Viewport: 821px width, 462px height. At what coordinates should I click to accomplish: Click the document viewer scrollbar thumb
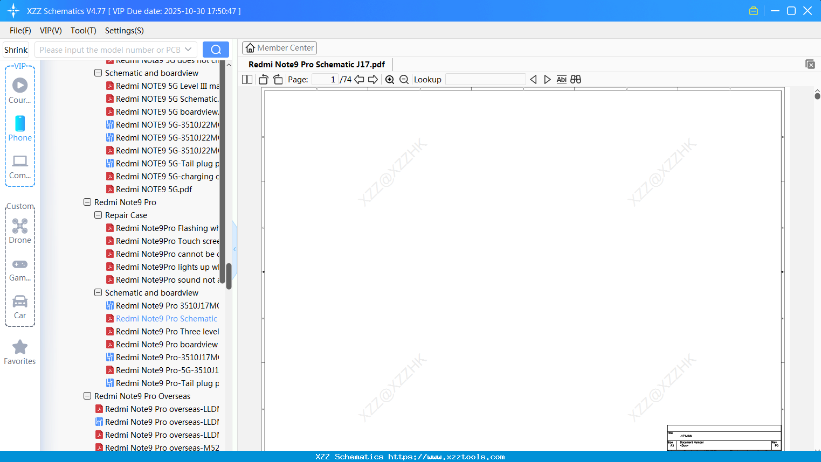817,96
